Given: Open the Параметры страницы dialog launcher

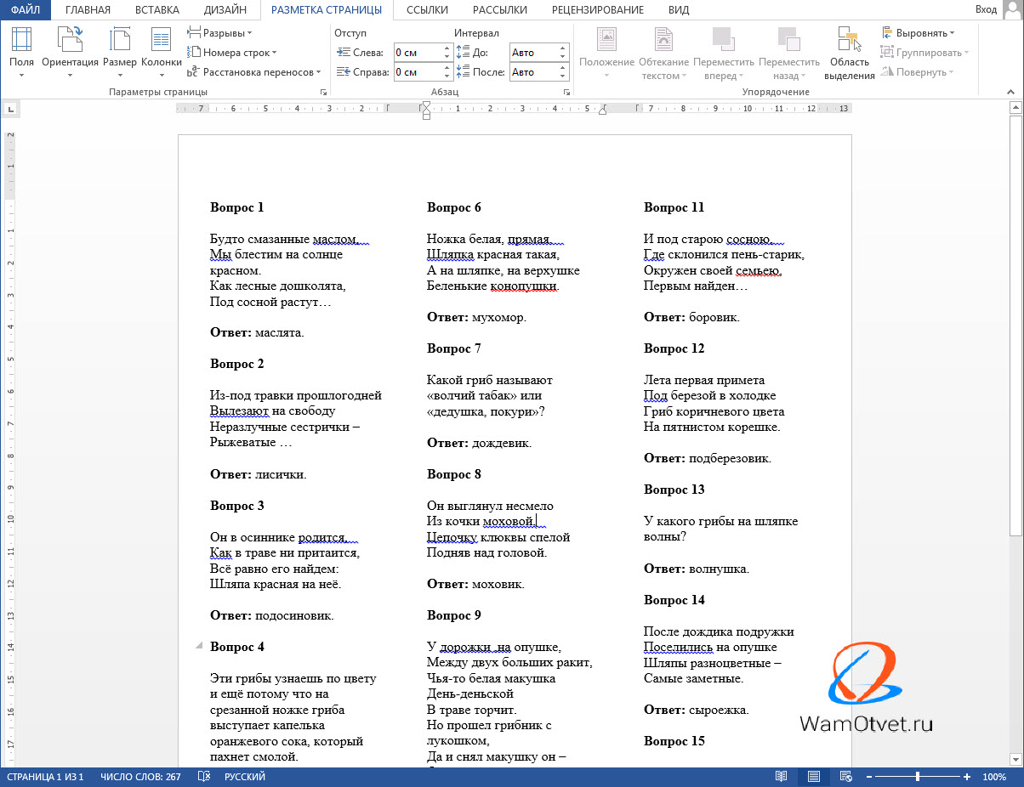Looking at the screenshot, I should pos(322,92).
